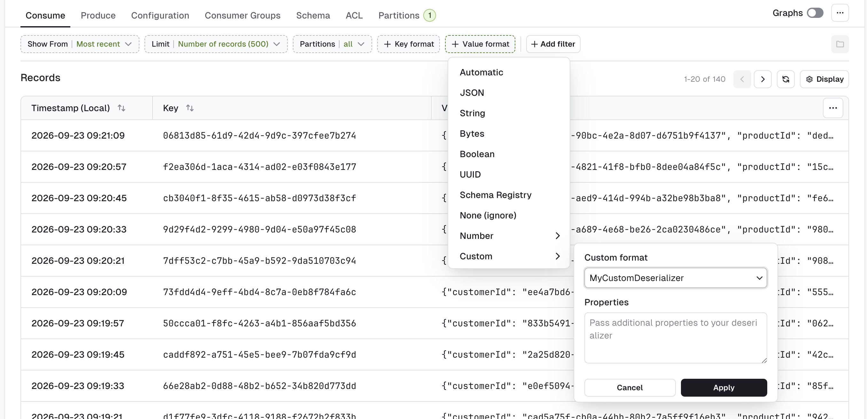Select UUID value format
This screenshot has width=867, height=419.
[x=509, y=174]
